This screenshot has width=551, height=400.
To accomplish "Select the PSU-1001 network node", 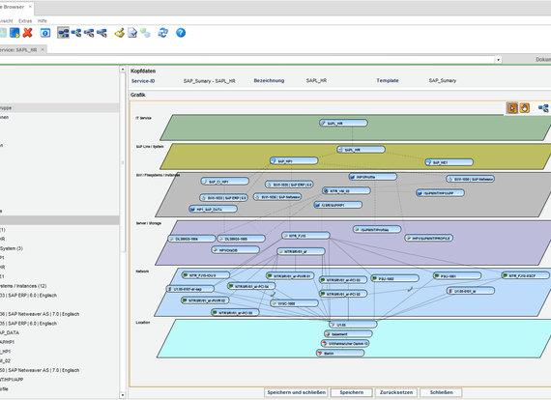I will click(457, 276).
